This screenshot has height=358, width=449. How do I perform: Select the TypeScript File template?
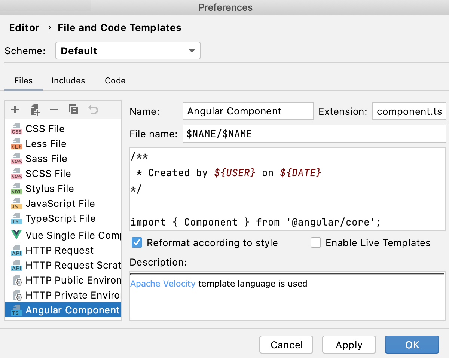(63, 218)
